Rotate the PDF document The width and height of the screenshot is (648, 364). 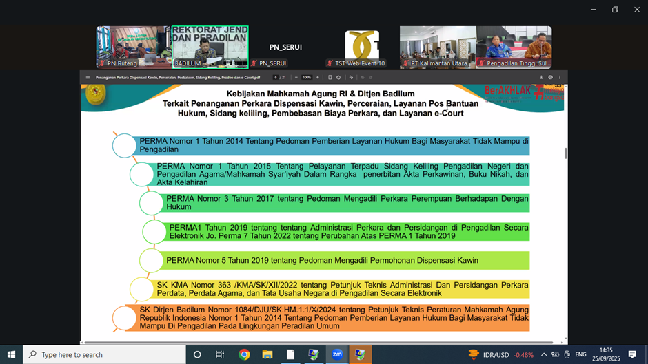pos(338,78)
